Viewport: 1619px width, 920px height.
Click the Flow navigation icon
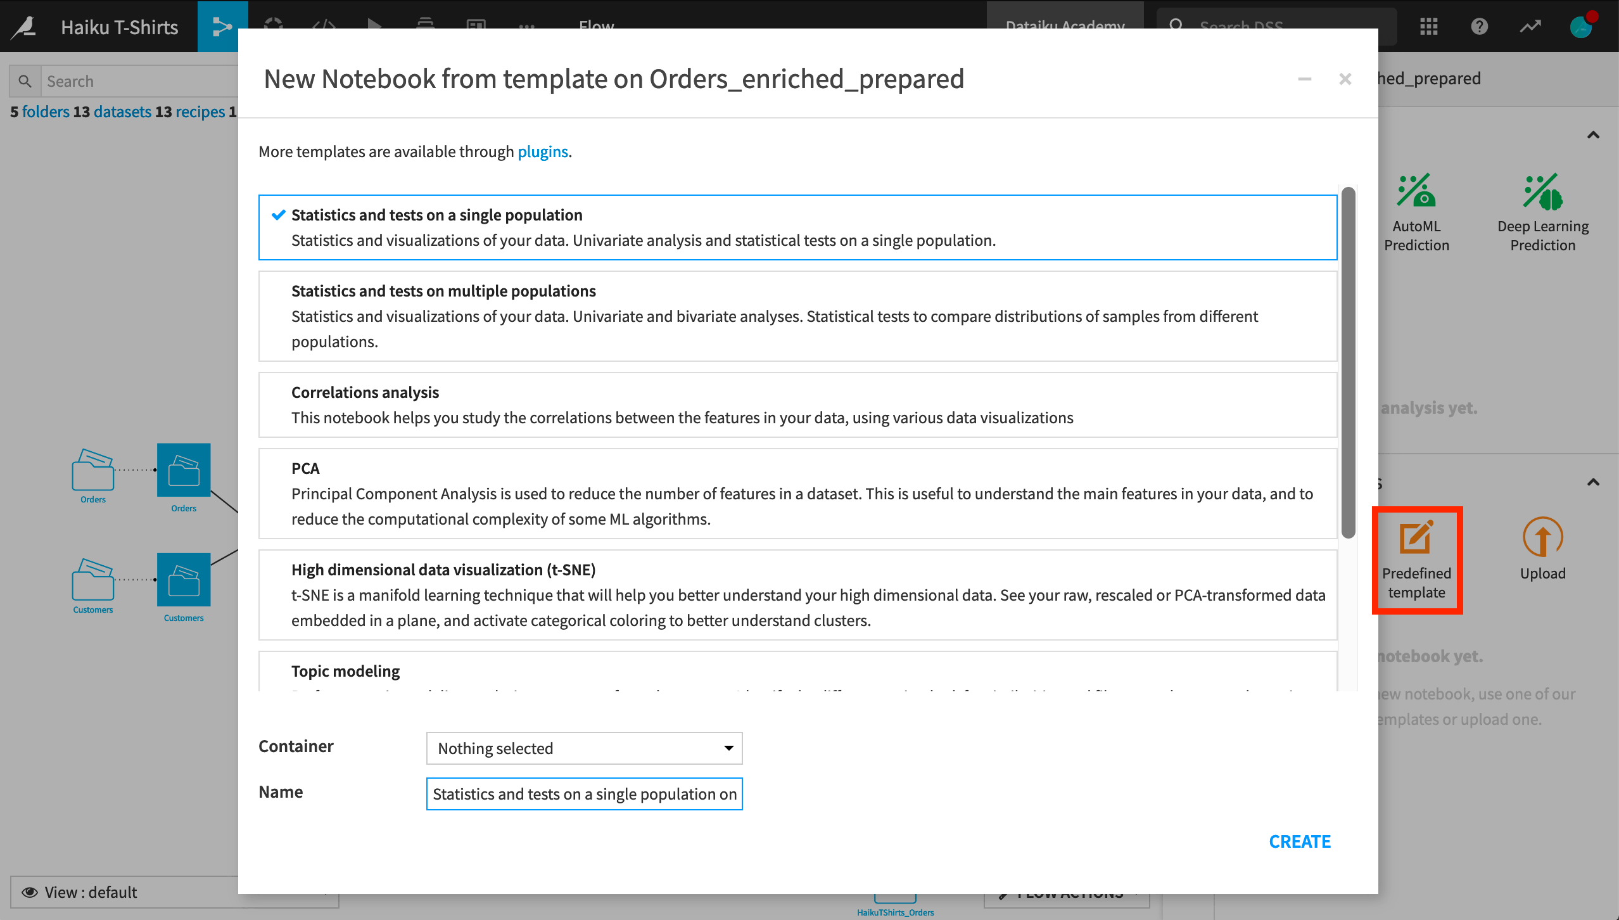[x=219, y=25]
